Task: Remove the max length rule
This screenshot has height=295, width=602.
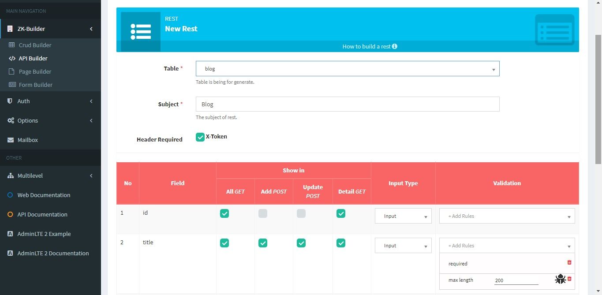Action: (x=569, y=279)
